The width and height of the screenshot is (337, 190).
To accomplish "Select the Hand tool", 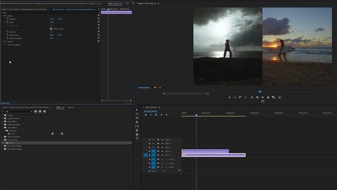I will click(x=137, y=135).
